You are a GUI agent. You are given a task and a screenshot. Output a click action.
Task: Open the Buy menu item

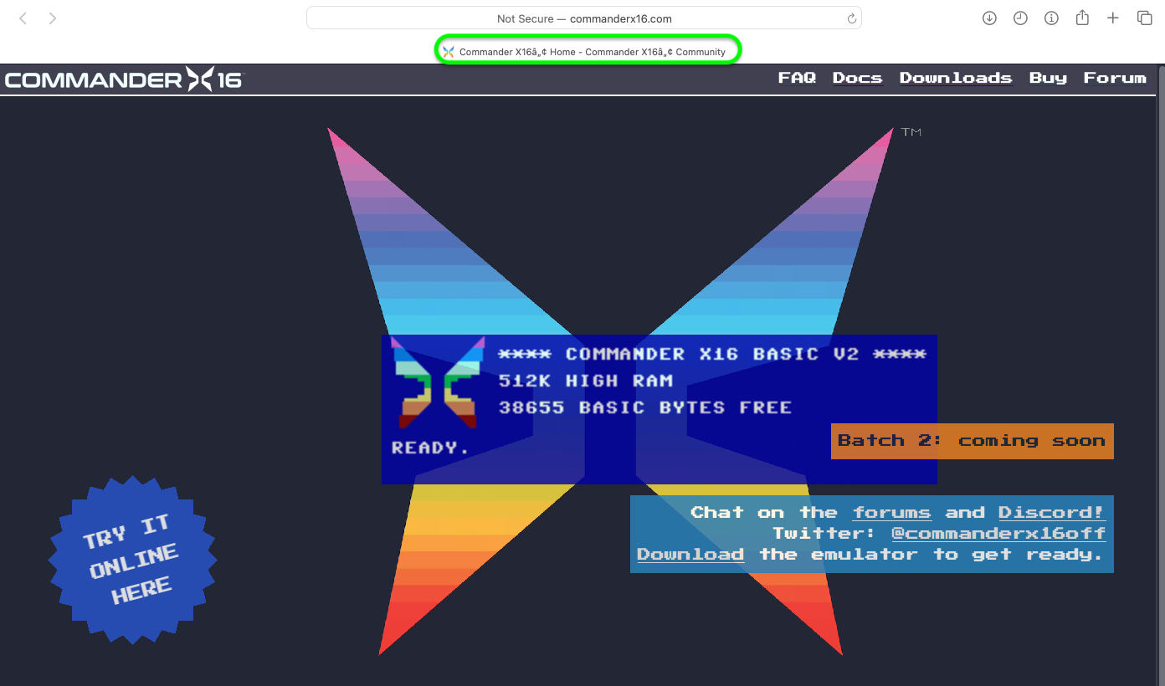[1048, 78]
